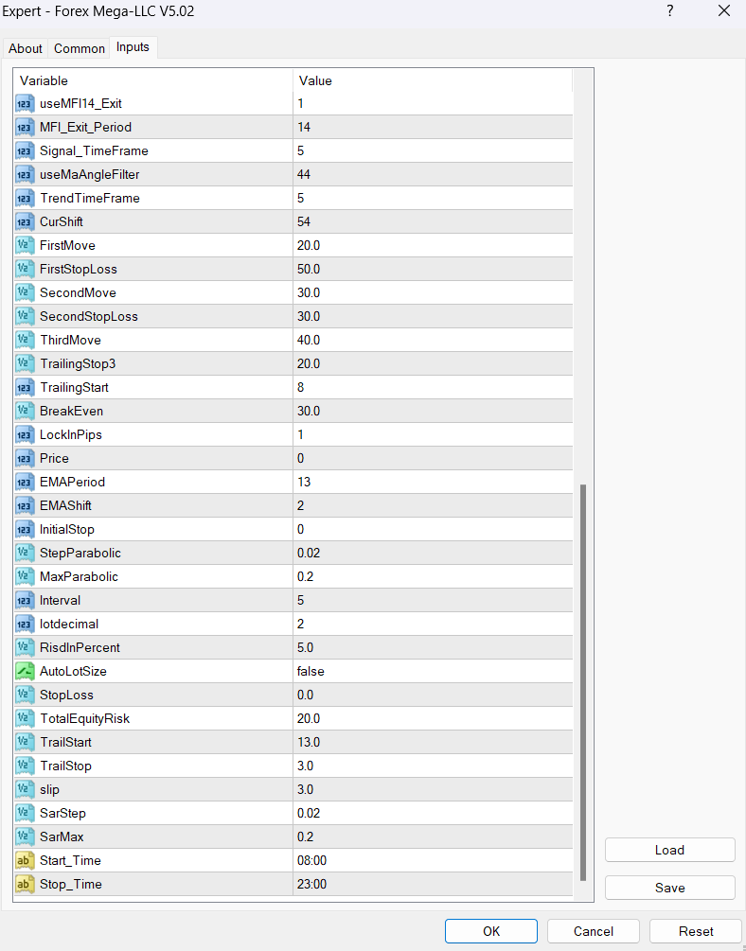Click the EMAPeriod value 13

(304, 483)
